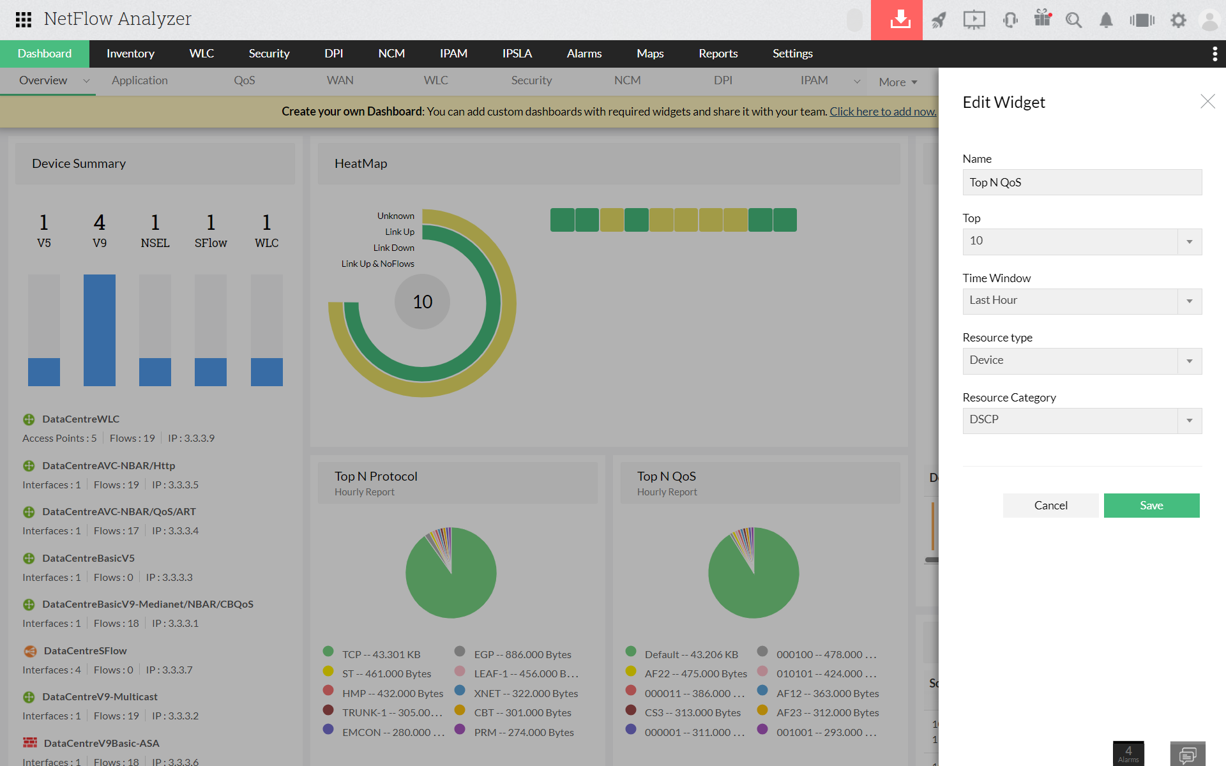The image size is (1226, 766).
Task: Close the Edit Widget panel
Action: pos(1207,101)
